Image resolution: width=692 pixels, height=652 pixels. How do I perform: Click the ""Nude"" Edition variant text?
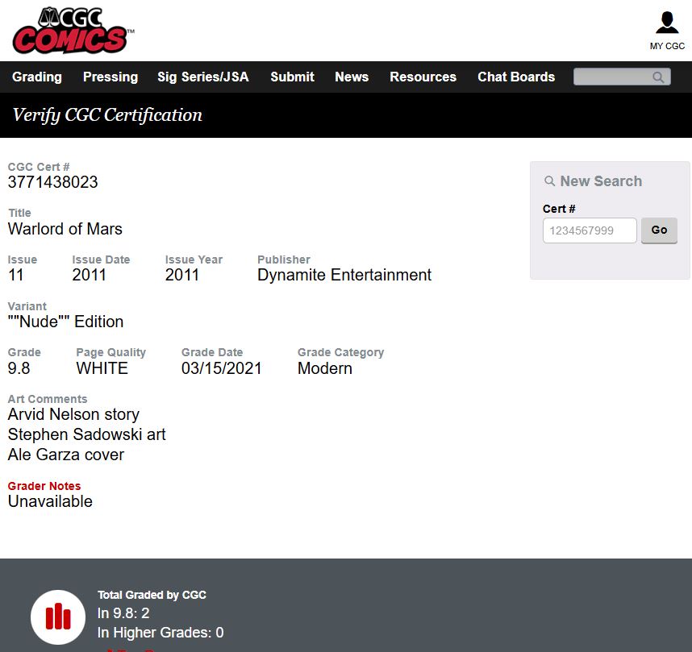[x=66, y=322]
